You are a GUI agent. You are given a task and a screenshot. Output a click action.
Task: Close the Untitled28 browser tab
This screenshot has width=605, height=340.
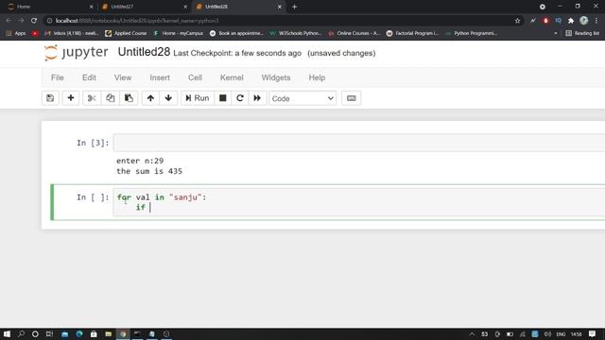(280, 7)
